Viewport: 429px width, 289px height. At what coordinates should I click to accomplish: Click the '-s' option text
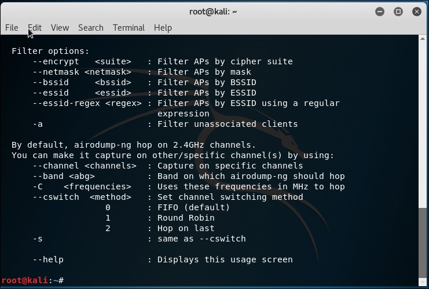(x=38, y=239)
